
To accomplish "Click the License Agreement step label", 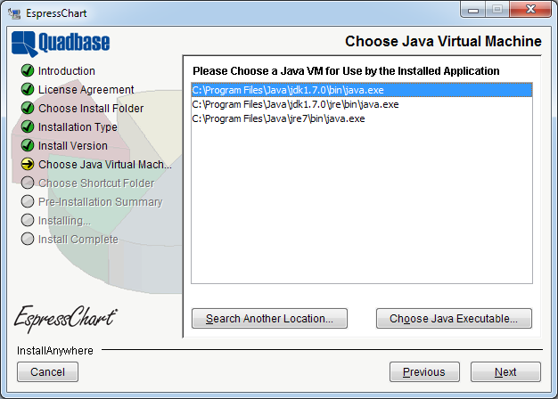I will point(86,90).
